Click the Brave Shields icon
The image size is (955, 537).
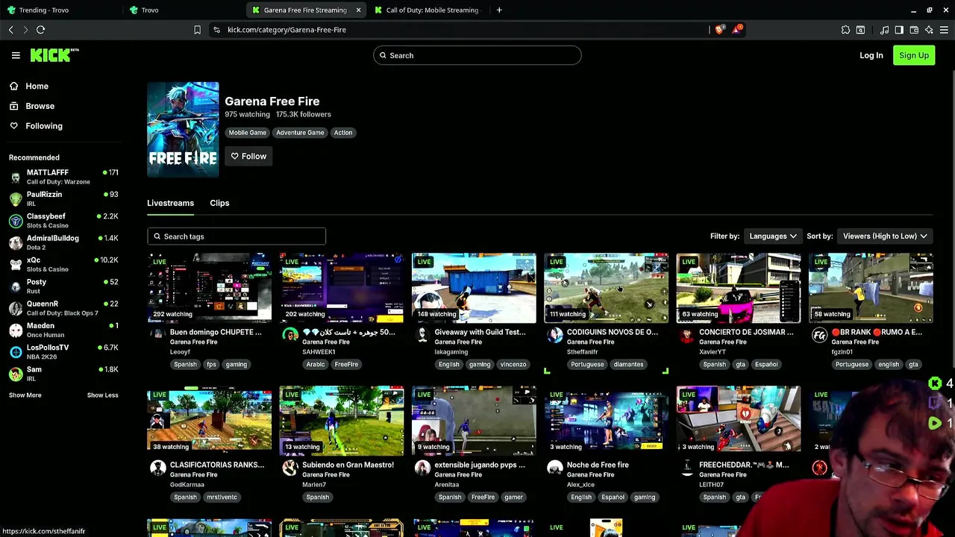[x=719, y=30]
